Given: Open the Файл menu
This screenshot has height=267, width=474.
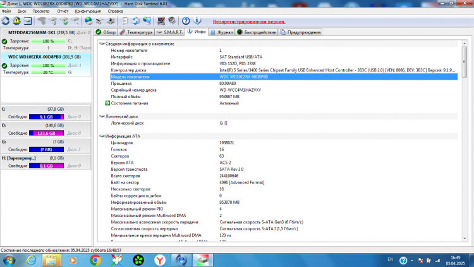Looking at the screenshot, I should (x=6, y=11).
